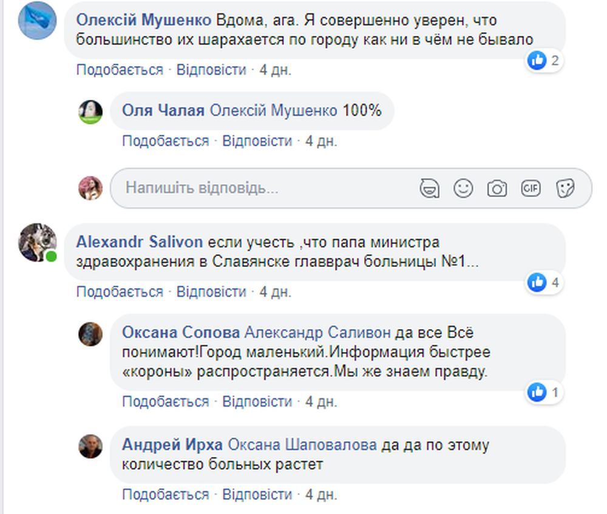Image resolution: width=607 pixels, height=514 pixels.
Task: View the like on Оксана Сопова's reply
Action: 544,393
